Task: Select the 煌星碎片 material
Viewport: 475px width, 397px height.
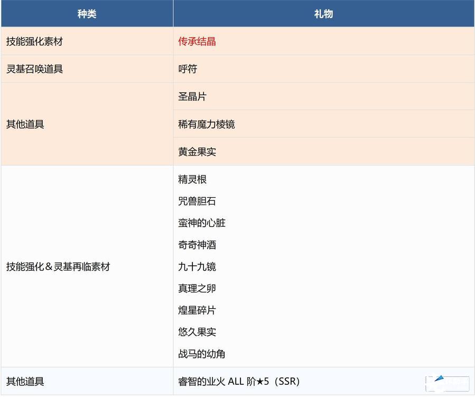Action: [x=197, y=310]
